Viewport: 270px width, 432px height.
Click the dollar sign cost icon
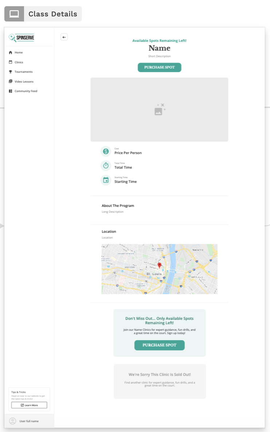pos(106,151)
